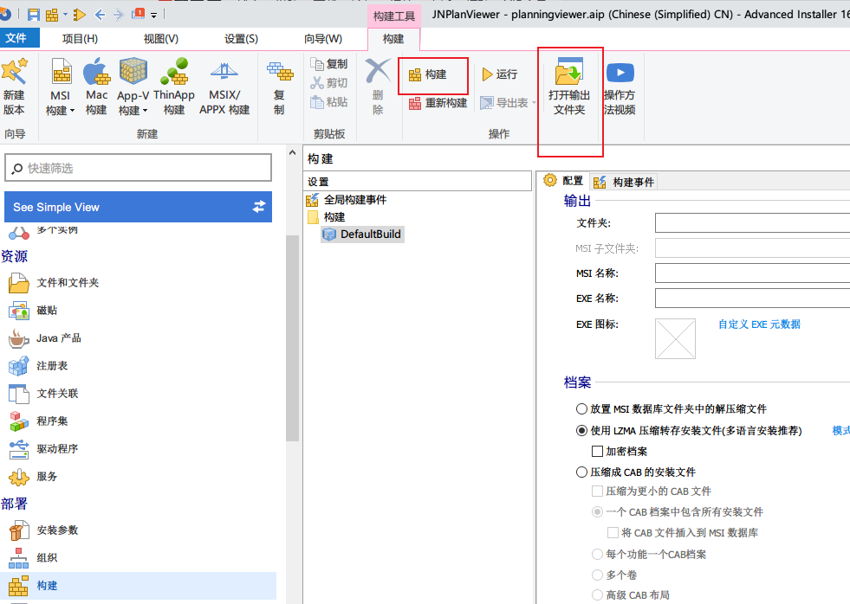Viewport: 850px width, 604px height.
Task: Select 放置 MSI 数据库文件夹中的解压缩文件 option
Action: click(x=581, y=408)
